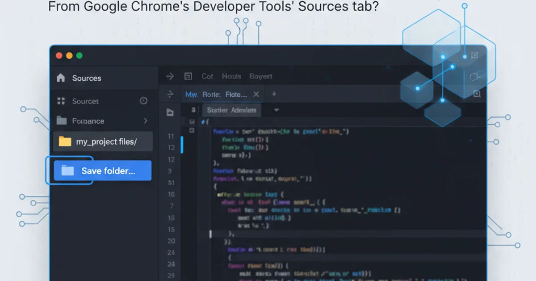Expand the Forbance folder chevron
Screen dimensions: 536x281
(146, 121)
